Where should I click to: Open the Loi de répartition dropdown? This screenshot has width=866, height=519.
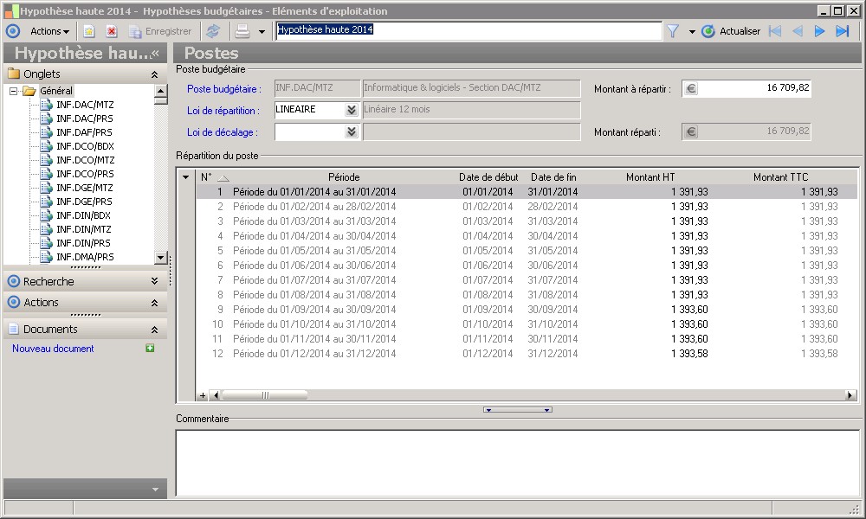(351, 110)
